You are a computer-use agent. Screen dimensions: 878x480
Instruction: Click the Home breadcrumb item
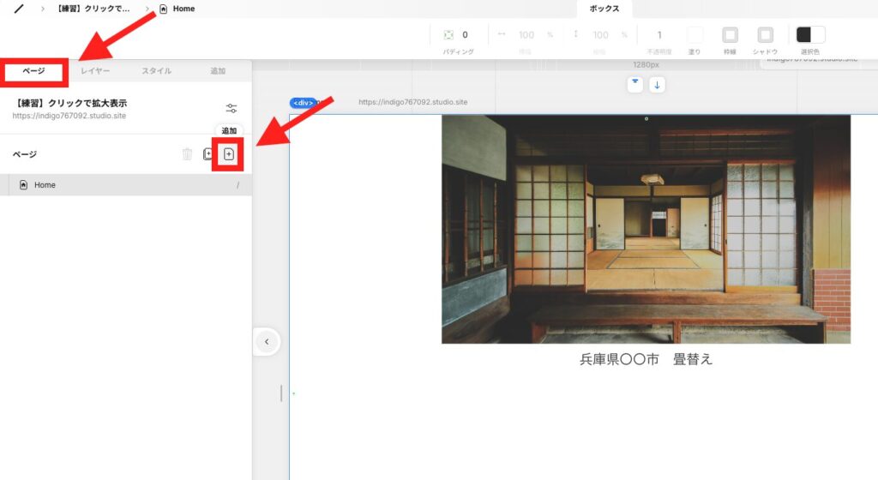(177, 9)
